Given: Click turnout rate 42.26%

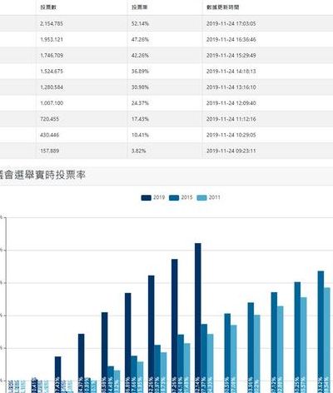Looking at the screenshot, I should (140, 56).
